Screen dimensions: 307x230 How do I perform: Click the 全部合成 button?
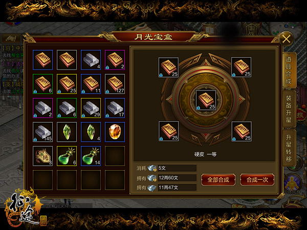pos(218,180)
